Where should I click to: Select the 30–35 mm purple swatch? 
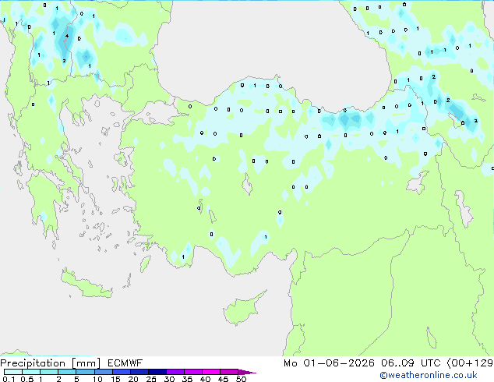click(175, 372)
